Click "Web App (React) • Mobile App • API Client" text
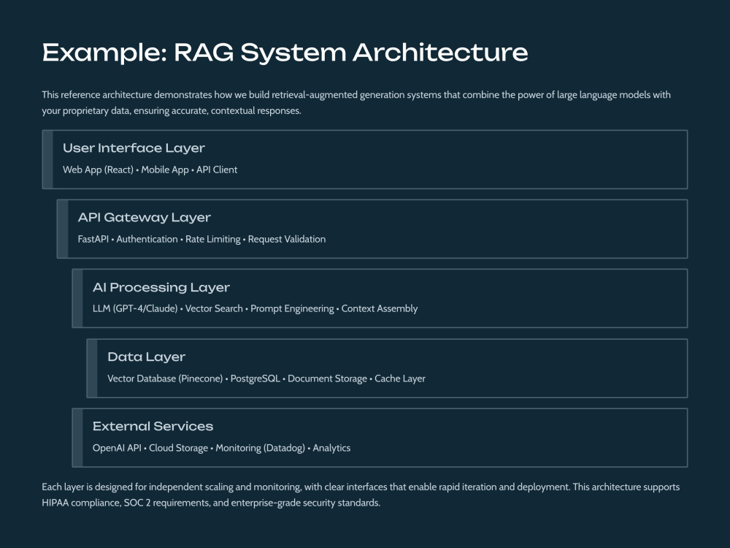Image resolution: width=730 pixels, height=548 pixels. [x=150, y=170]
